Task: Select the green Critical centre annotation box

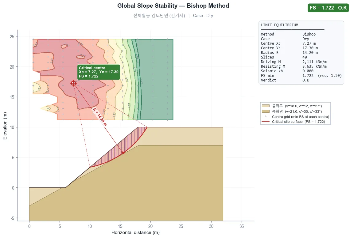Action: [x=99, y=72]
